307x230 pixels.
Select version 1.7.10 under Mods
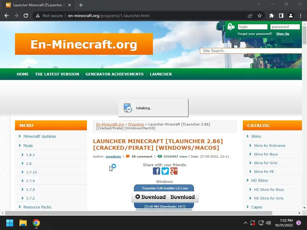point(31,172)
